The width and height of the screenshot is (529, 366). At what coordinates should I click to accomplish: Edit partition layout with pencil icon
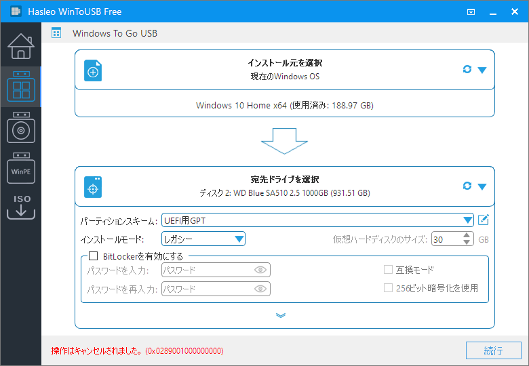click(484, 220)
